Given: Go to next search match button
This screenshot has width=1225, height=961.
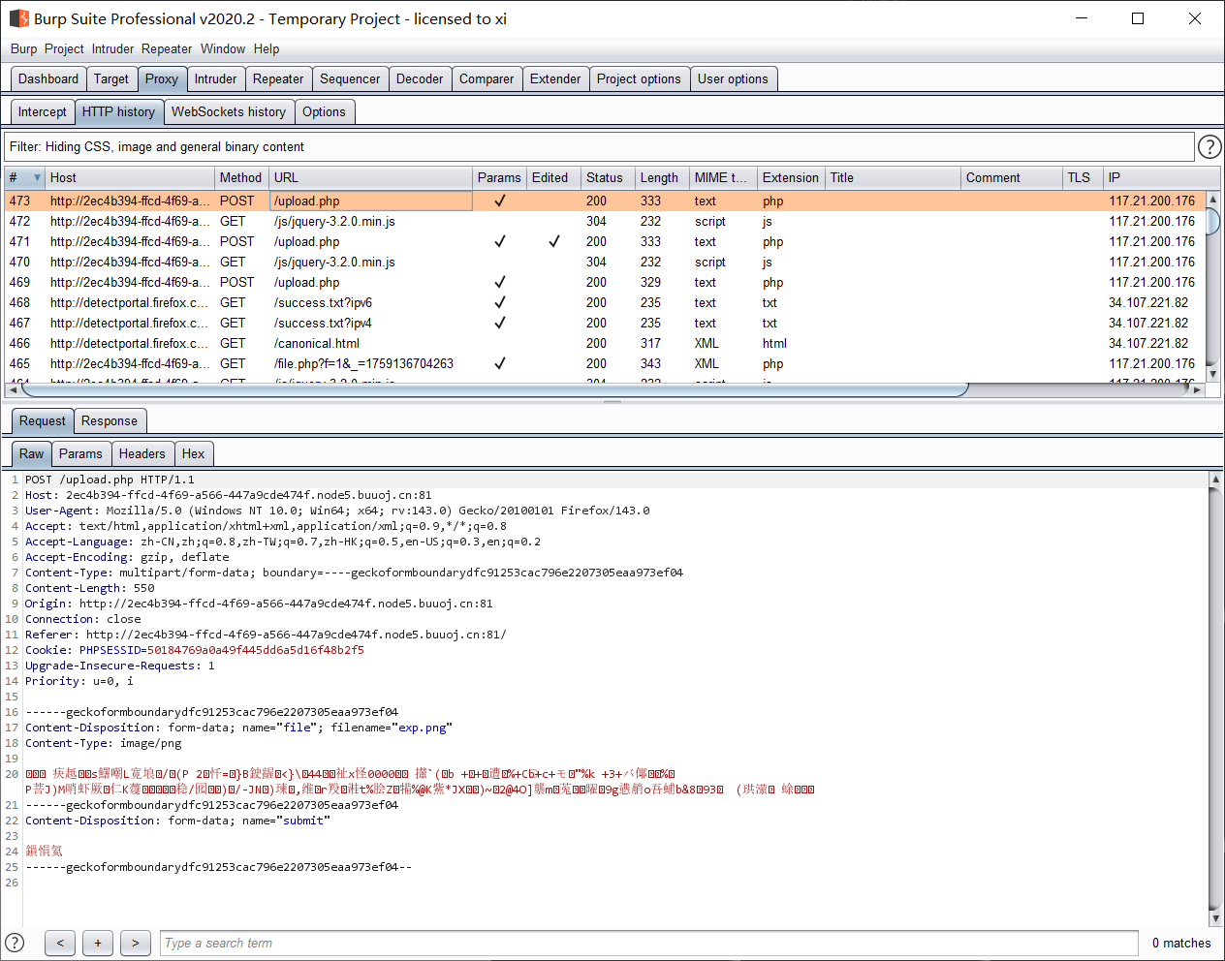Looking at the screenshot, I should [x=136, y=943].
